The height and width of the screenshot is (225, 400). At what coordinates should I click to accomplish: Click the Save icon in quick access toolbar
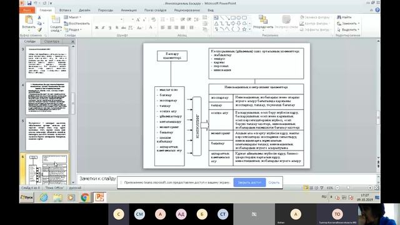click(29, 3)
